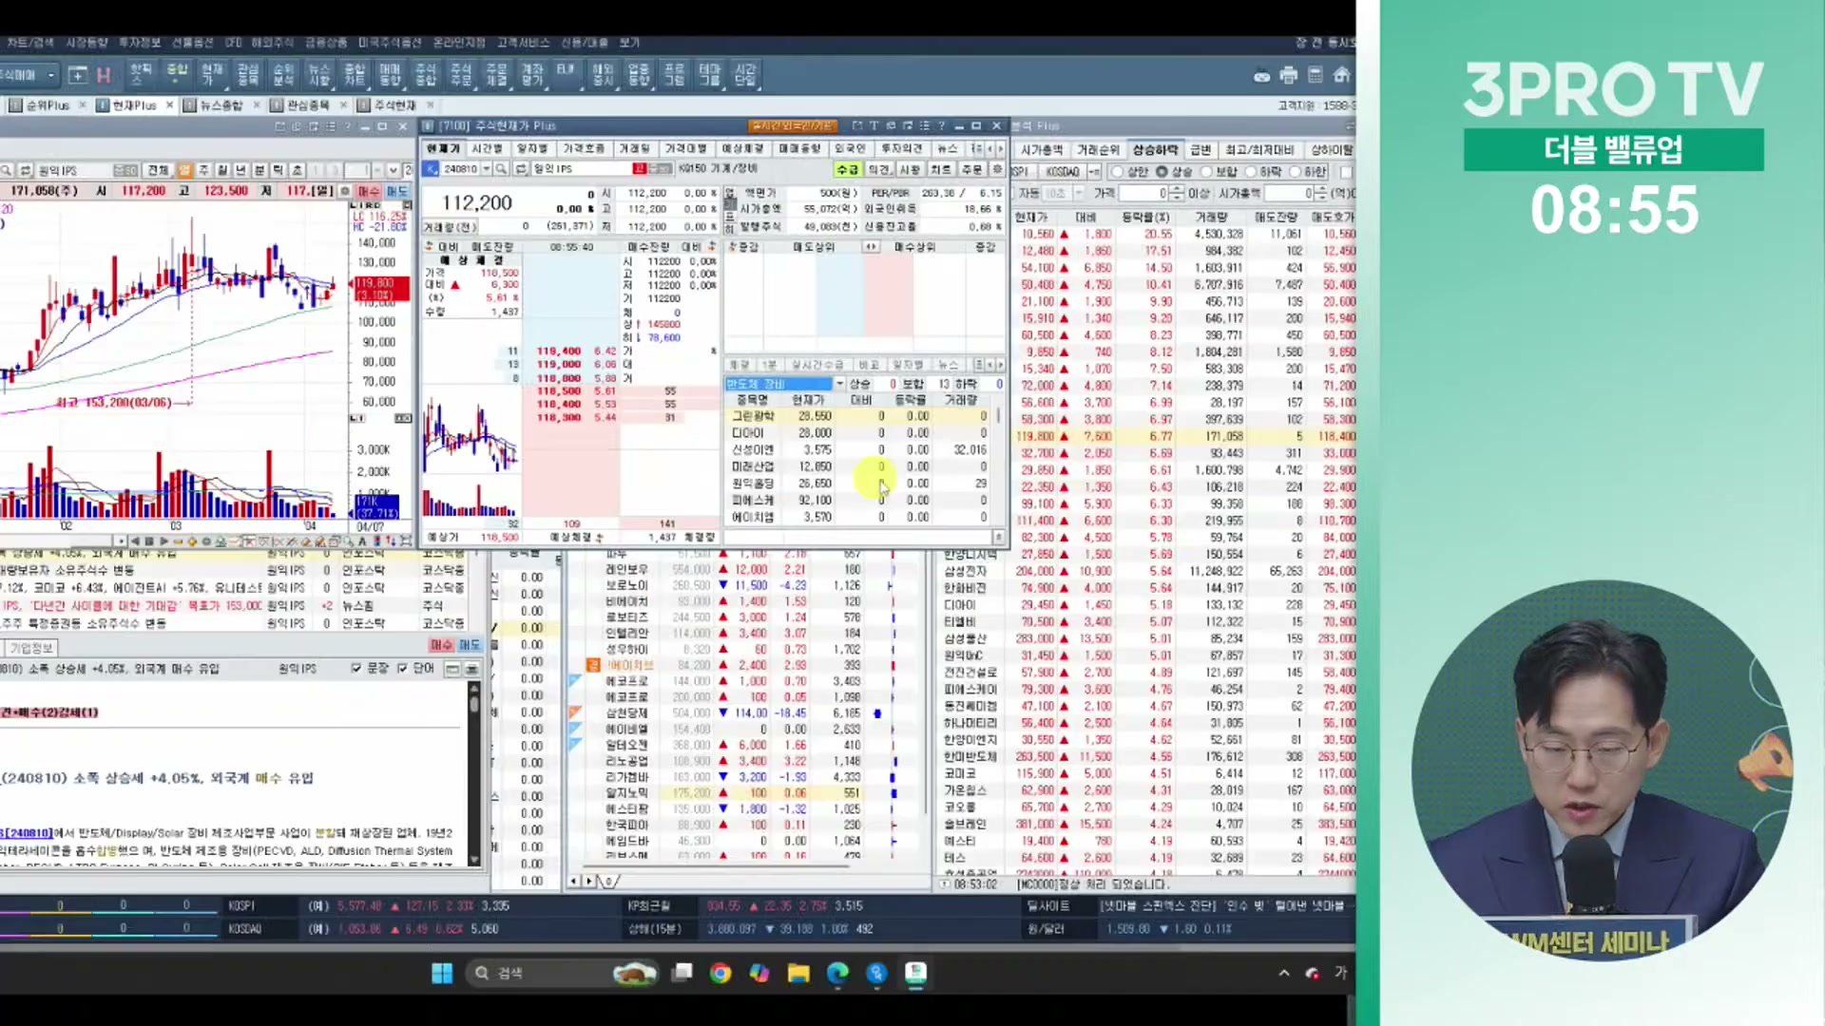Toggle the 문장 checkbox in news panel
Image resolution: width=1825 pixels, height=1026 pixels.
click(x=357, y=669)
